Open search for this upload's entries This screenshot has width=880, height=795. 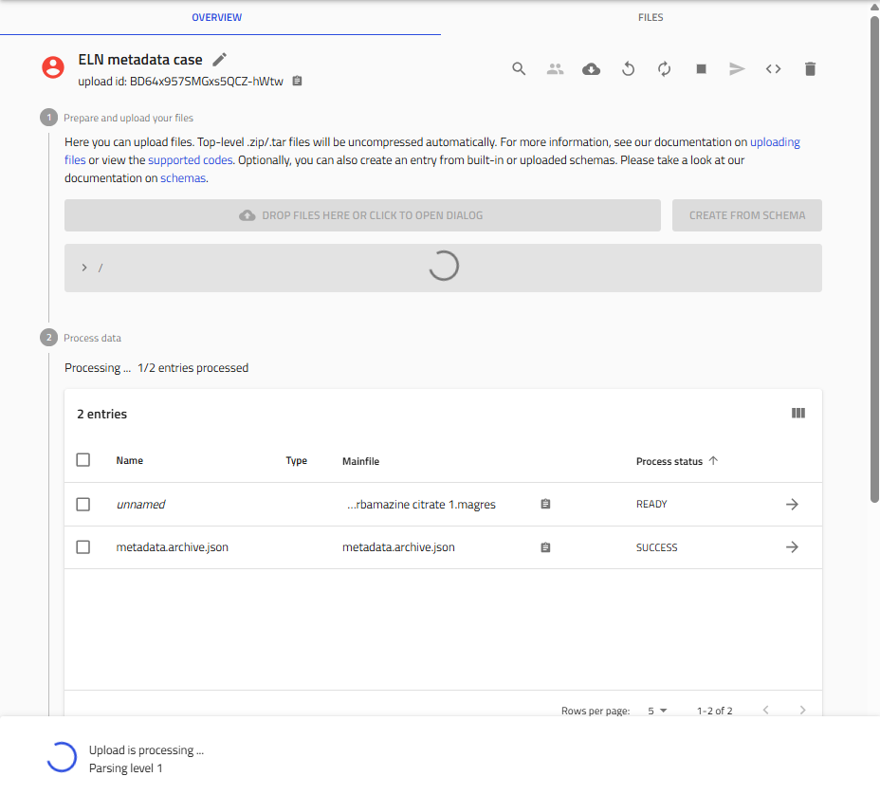(519, 69)
